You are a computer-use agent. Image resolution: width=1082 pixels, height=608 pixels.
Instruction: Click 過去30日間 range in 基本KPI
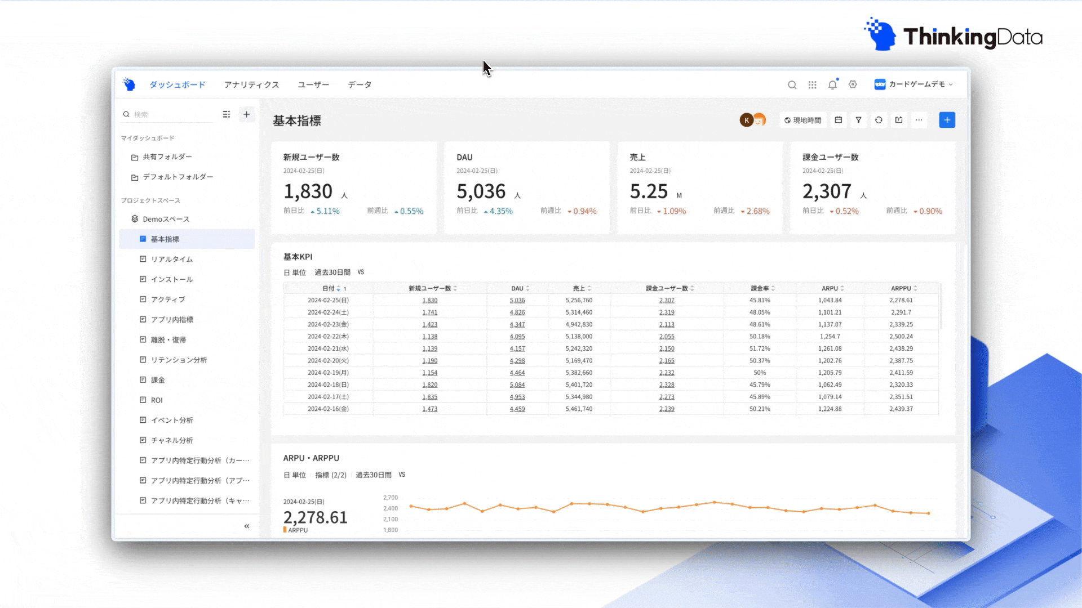pyautogui.click(x=332, y=272)
